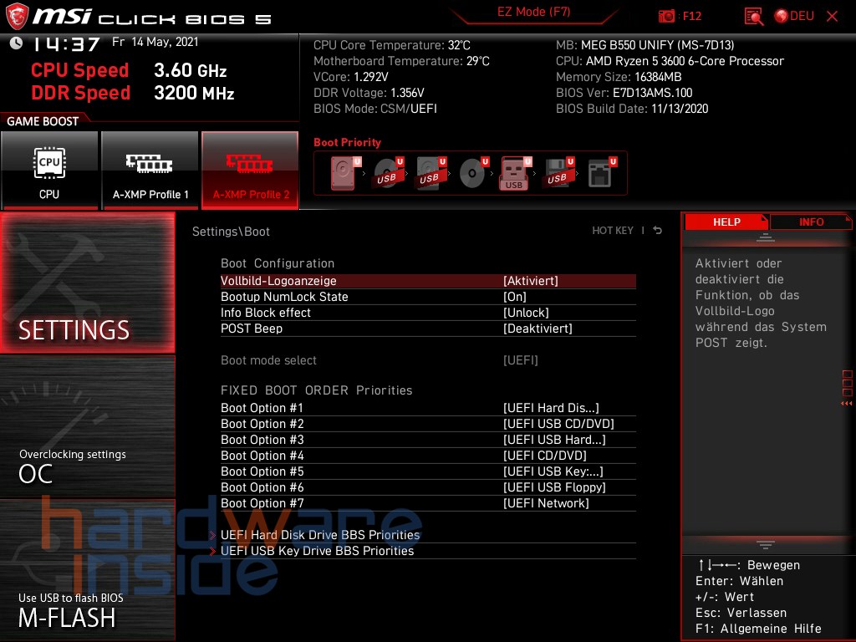Image resolution: width=856 pixels, height=642 pixels.
Task: Activate A-XMP Profile 1
Action: pyautogui.click(x=150, y=170)
